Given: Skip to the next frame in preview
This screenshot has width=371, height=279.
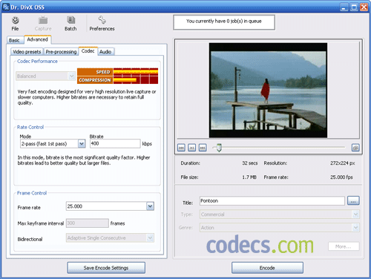Looking at the screenshot, I should 203,148.
